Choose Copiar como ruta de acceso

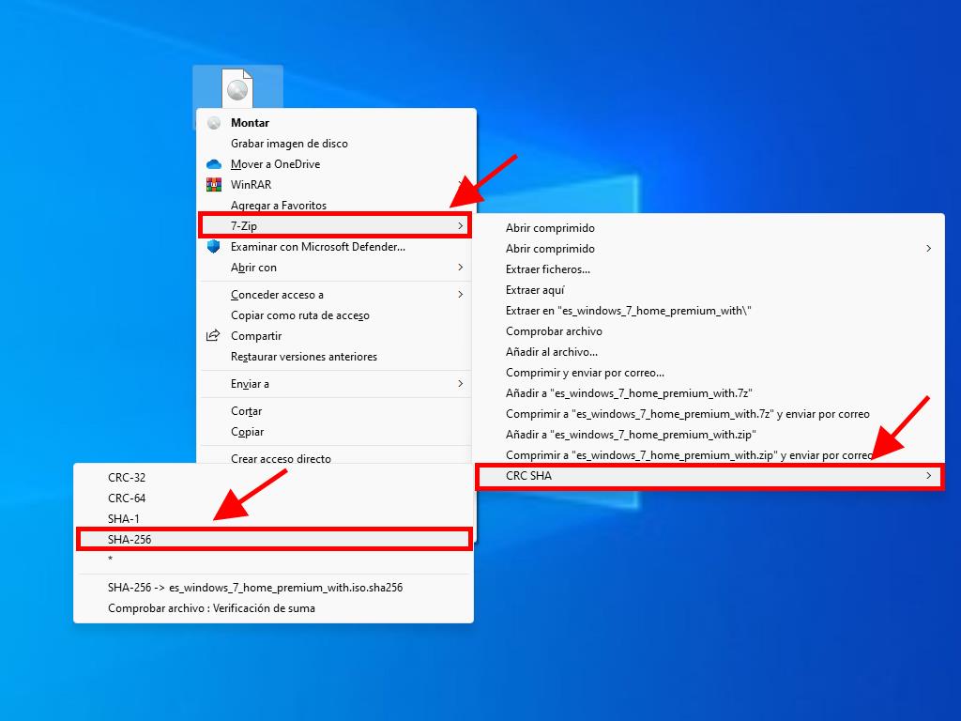pyautogui.click(x=336, y=315)
